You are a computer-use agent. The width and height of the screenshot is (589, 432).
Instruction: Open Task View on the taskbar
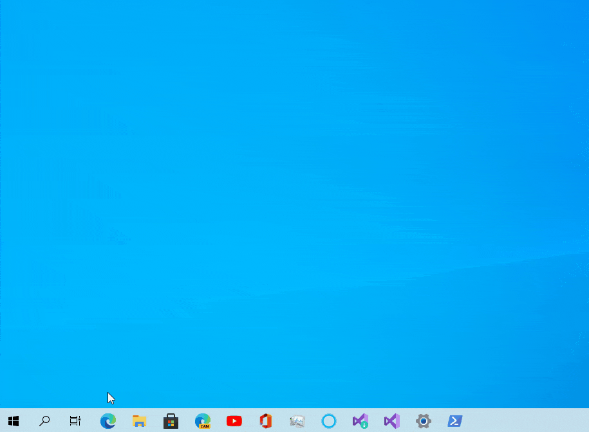tap(75, 421)
